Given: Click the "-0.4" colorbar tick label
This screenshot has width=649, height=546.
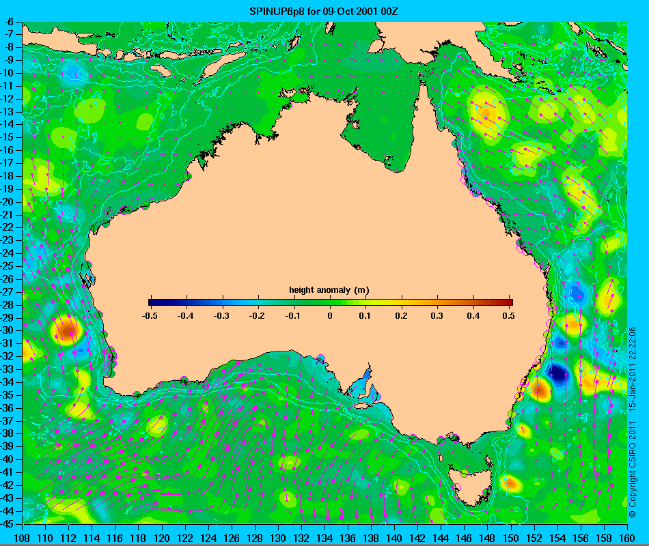Looking at the screenshot, I should point(185,315).
